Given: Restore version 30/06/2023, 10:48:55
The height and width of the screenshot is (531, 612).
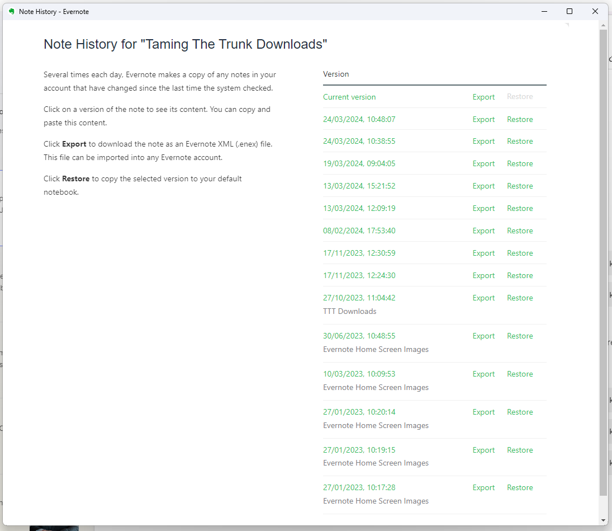Looking at the screenshot, I should pos(519,336).
